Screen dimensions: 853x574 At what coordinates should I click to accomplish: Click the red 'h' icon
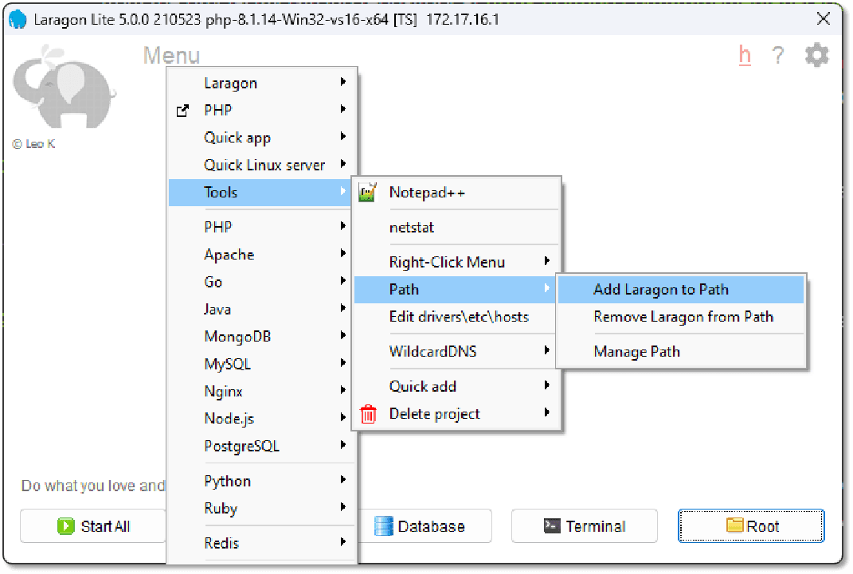745,56
